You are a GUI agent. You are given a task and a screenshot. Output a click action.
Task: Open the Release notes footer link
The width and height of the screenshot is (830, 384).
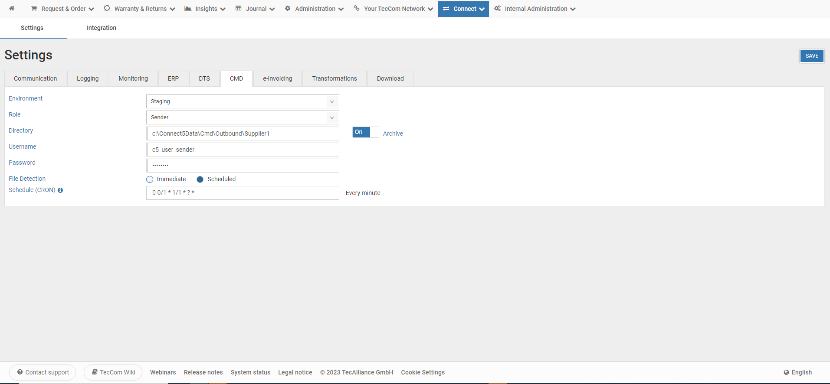click(203, 372)
